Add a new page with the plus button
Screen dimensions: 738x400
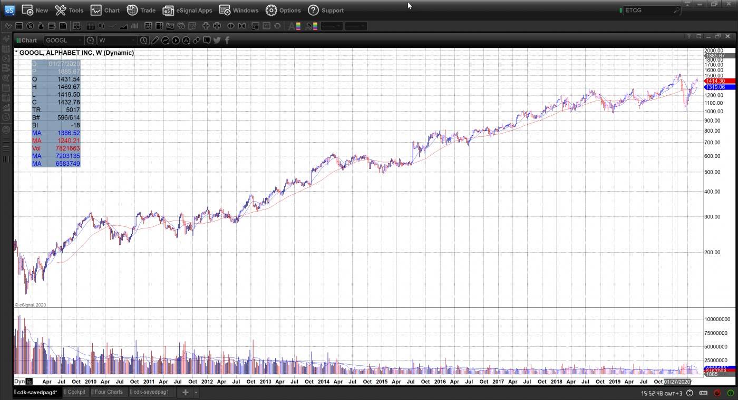[x=186, y=393]
